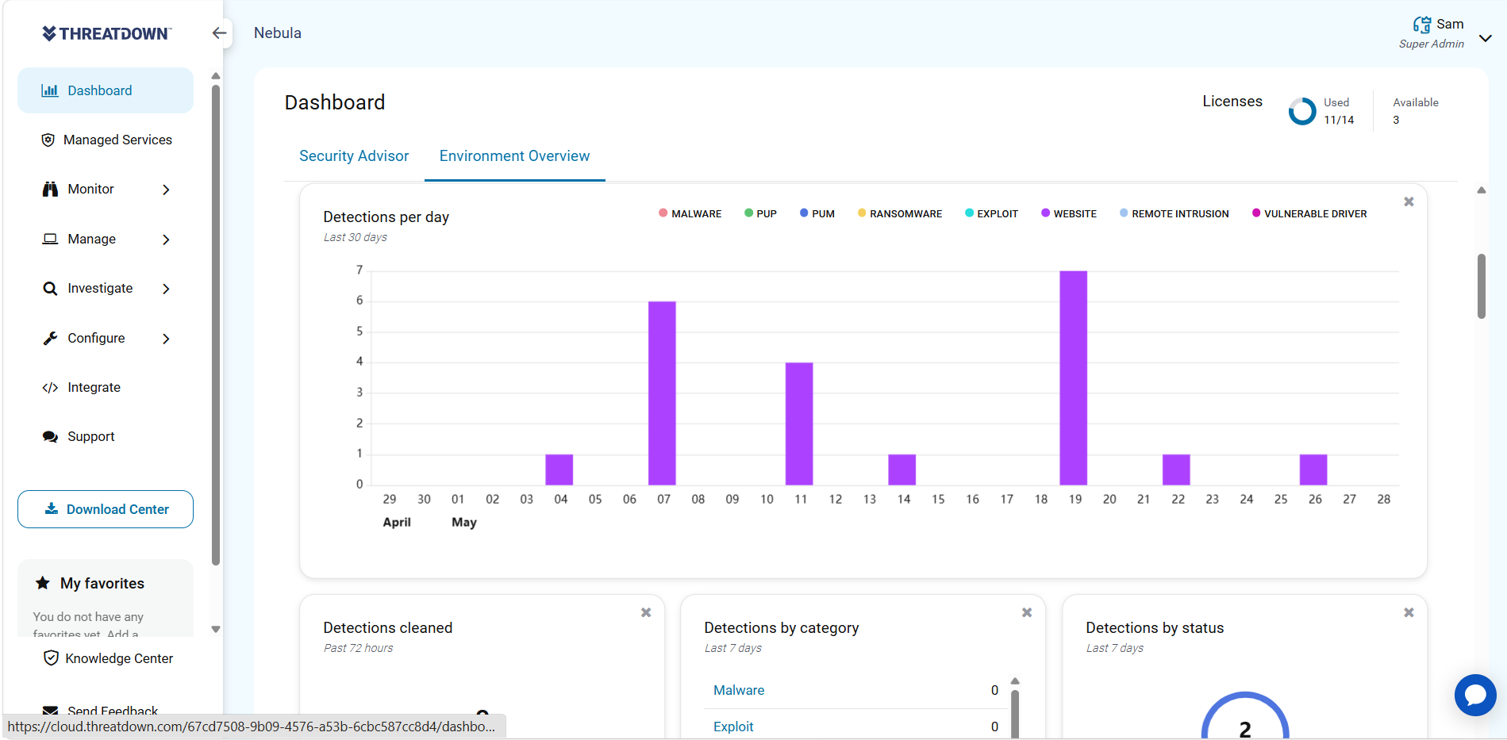This screenshot has width=1507, height=740.
Task: Click the Knowledge Center shield icon
Action: point(51,658)
